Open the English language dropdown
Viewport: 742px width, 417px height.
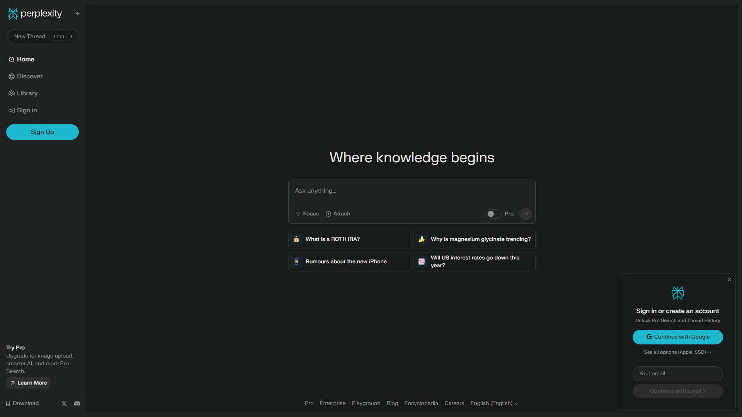(494, 403)
